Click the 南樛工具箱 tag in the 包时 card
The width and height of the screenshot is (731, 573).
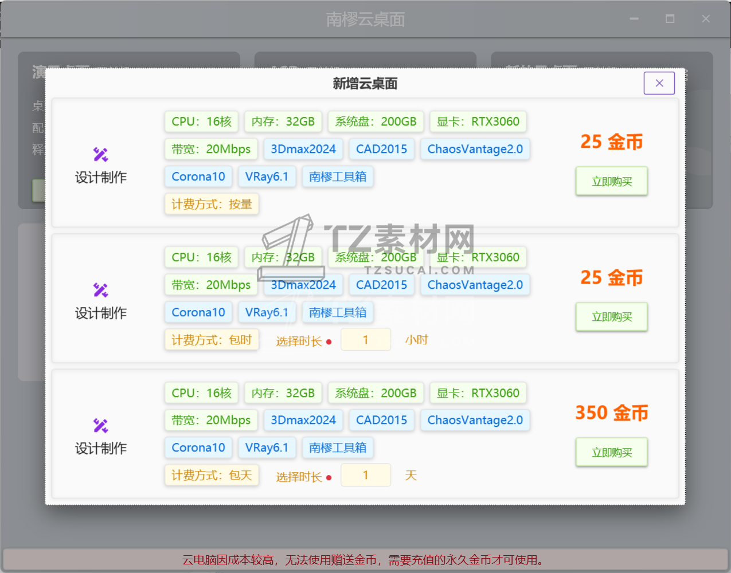(338, 312)
